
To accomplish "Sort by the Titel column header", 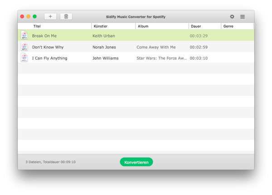I will coord(37,26).
